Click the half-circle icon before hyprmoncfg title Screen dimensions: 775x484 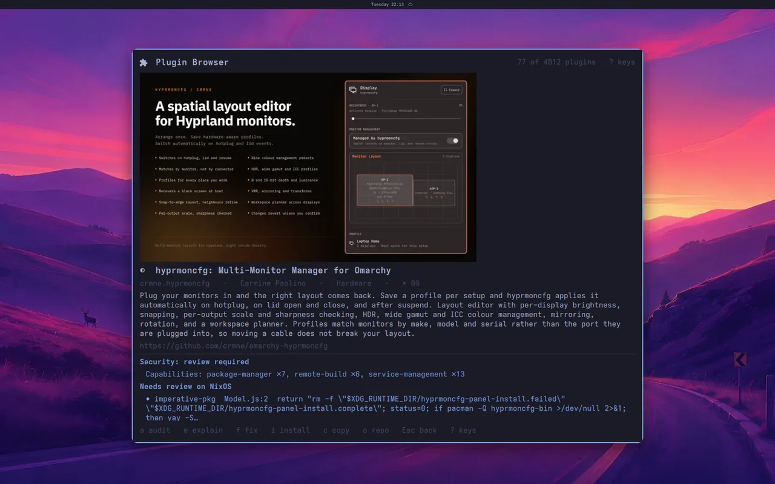142,270
